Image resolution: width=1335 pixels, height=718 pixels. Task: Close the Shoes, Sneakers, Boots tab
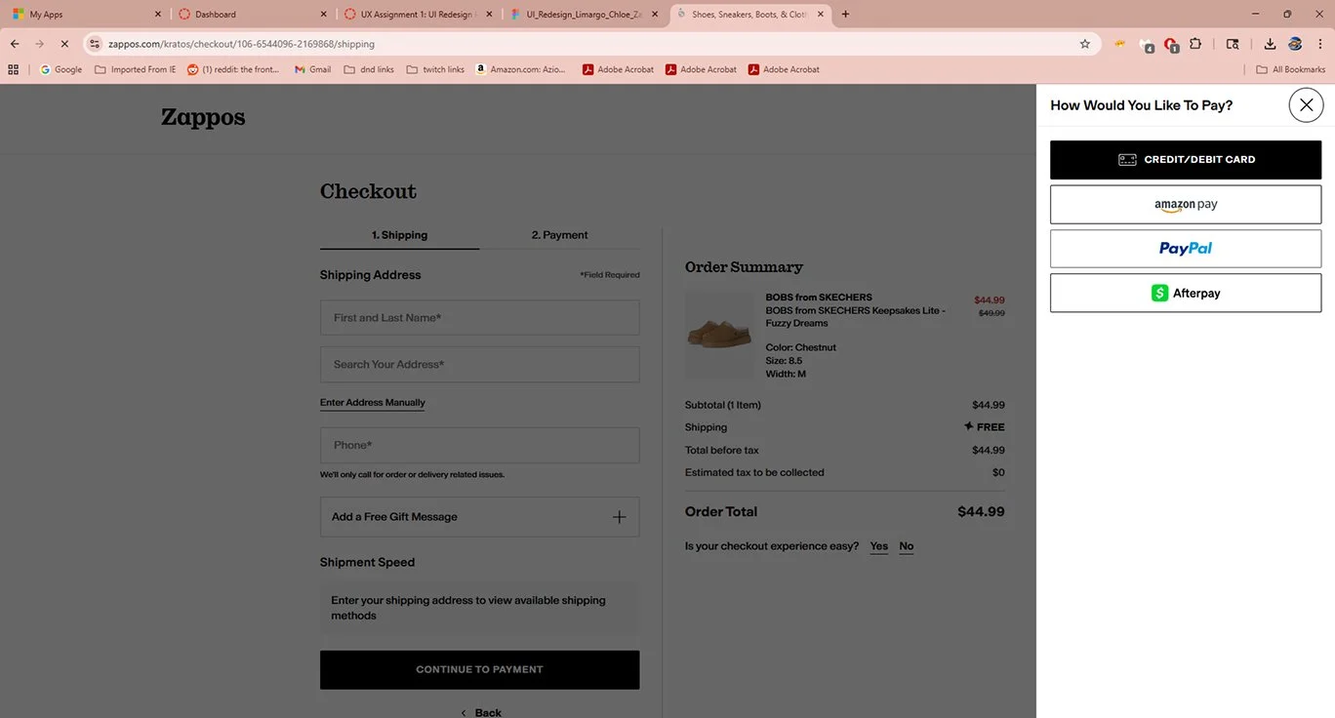coord(822,15)
